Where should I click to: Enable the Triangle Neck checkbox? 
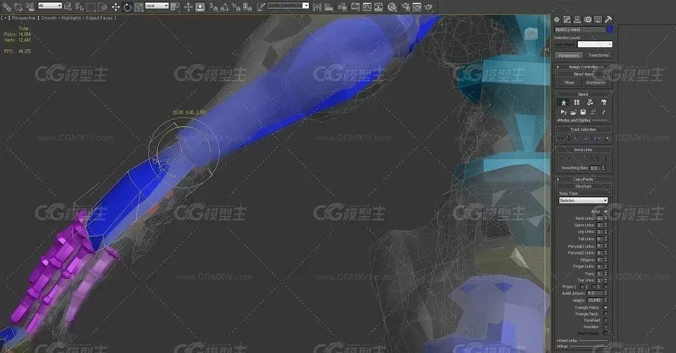tap(606, 314)
